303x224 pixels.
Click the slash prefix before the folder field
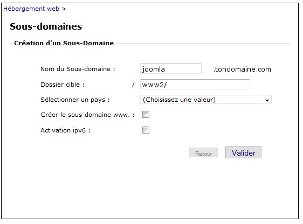click(x=133, y=85)
